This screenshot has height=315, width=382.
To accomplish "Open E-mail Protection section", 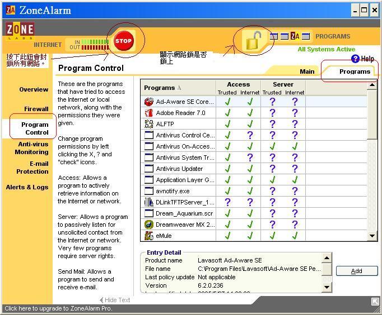I will 32,168.
